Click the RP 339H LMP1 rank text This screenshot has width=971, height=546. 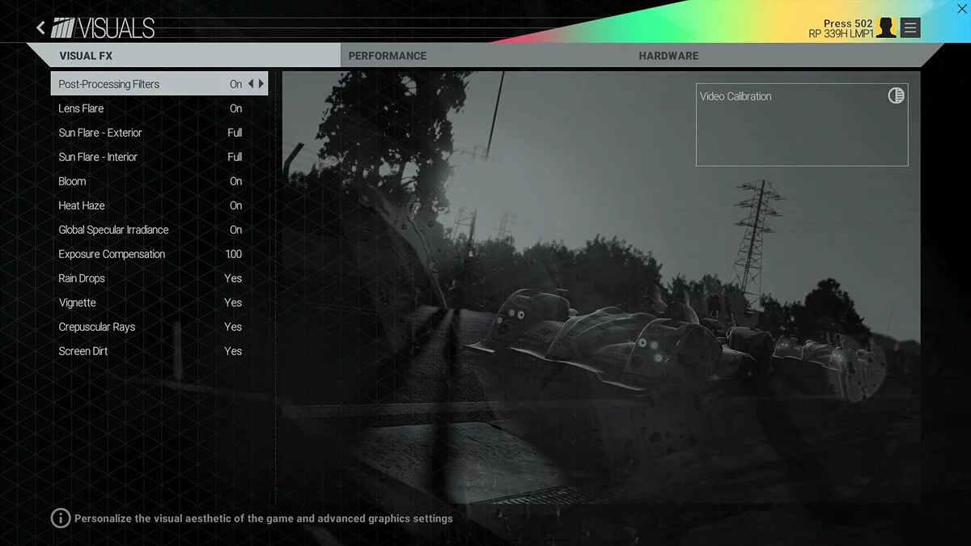coord(841,34)
